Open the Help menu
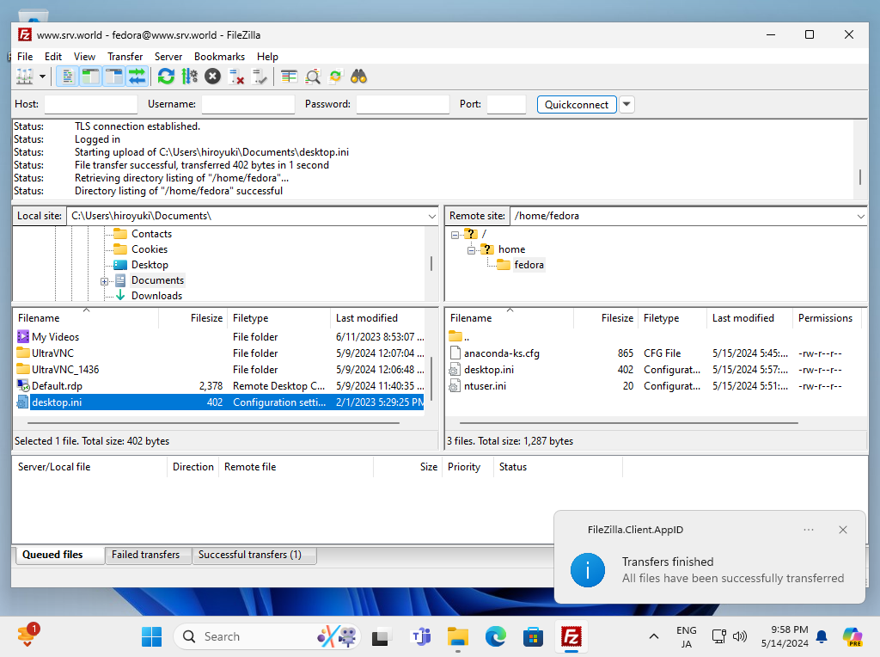The image size is (880, 657). click(268, 57)
